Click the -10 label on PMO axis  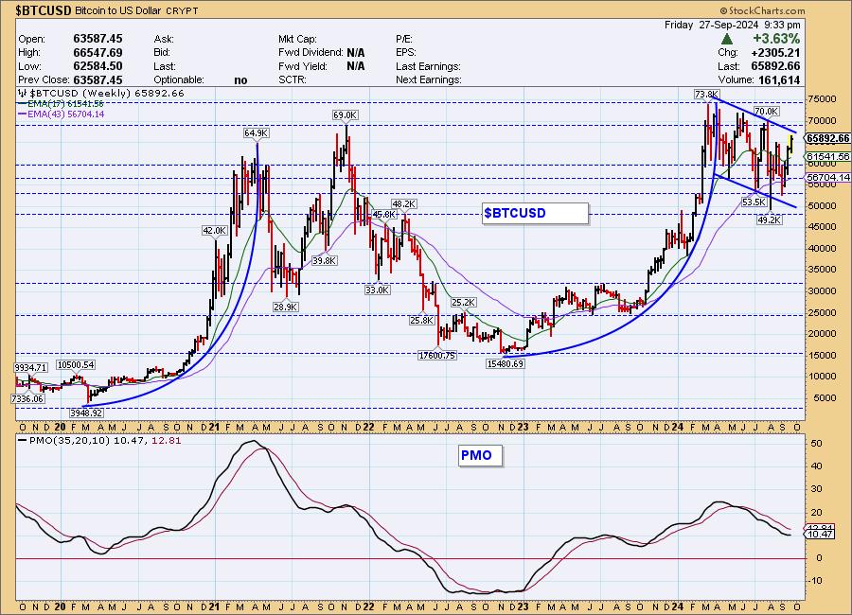tap(816, 581)
